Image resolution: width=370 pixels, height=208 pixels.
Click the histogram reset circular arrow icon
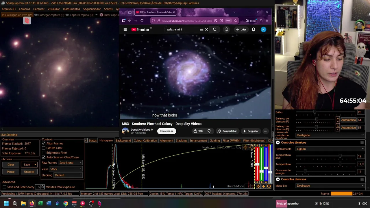click(269, 186)
